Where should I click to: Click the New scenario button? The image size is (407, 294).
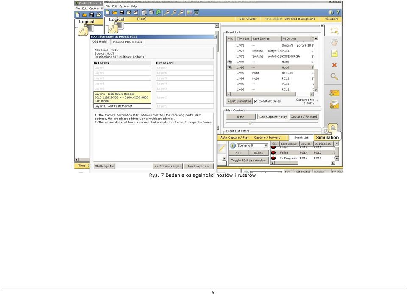[x=238, y=153]
